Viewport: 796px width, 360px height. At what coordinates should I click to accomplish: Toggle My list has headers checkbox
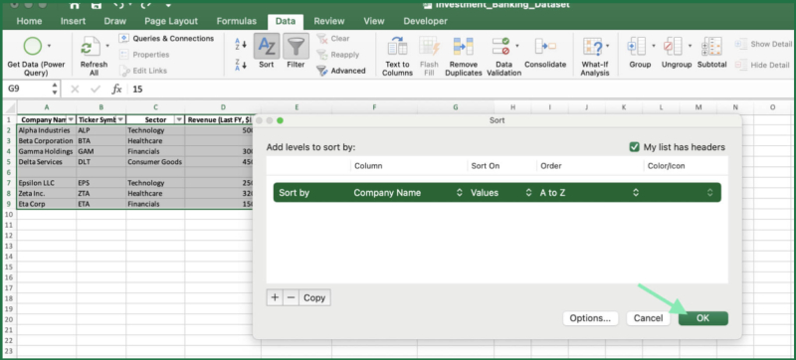pyautogui.click(x=634, y=147)
